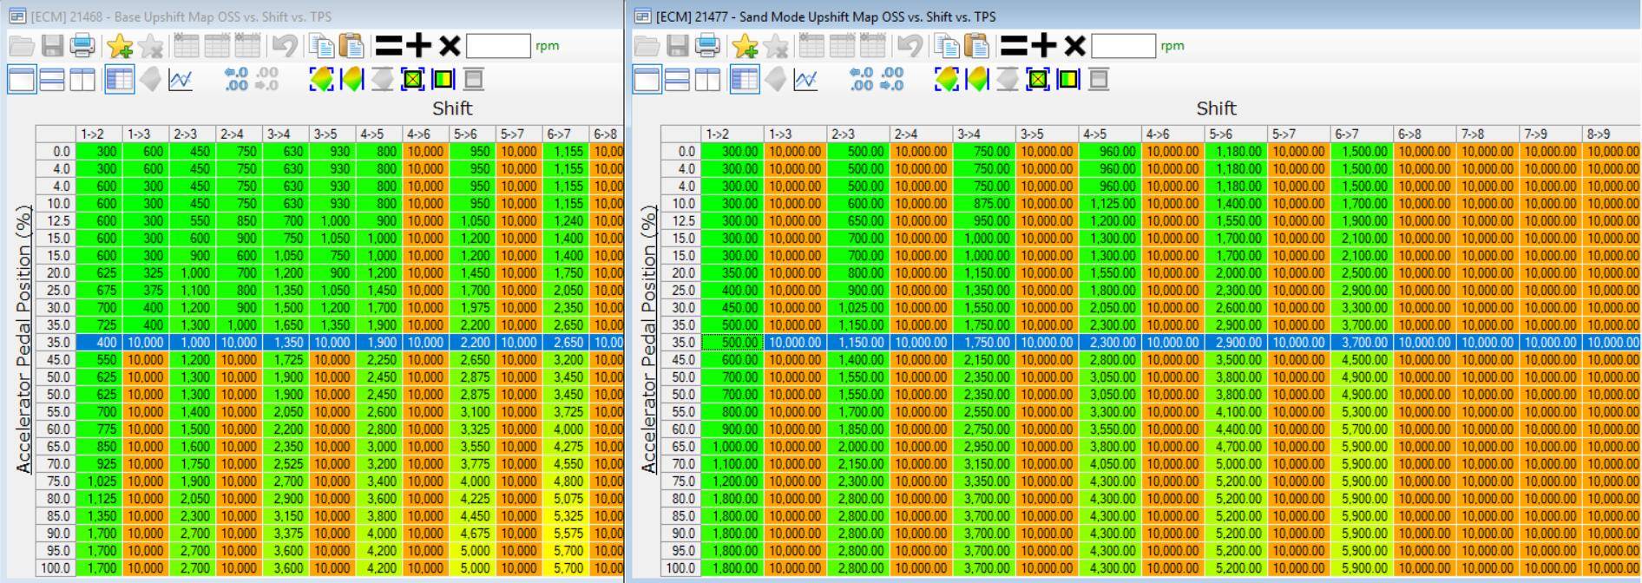Green surface with corner brackets icon, Base Upshift window
1642x583 pixels.
pos(321,80)
